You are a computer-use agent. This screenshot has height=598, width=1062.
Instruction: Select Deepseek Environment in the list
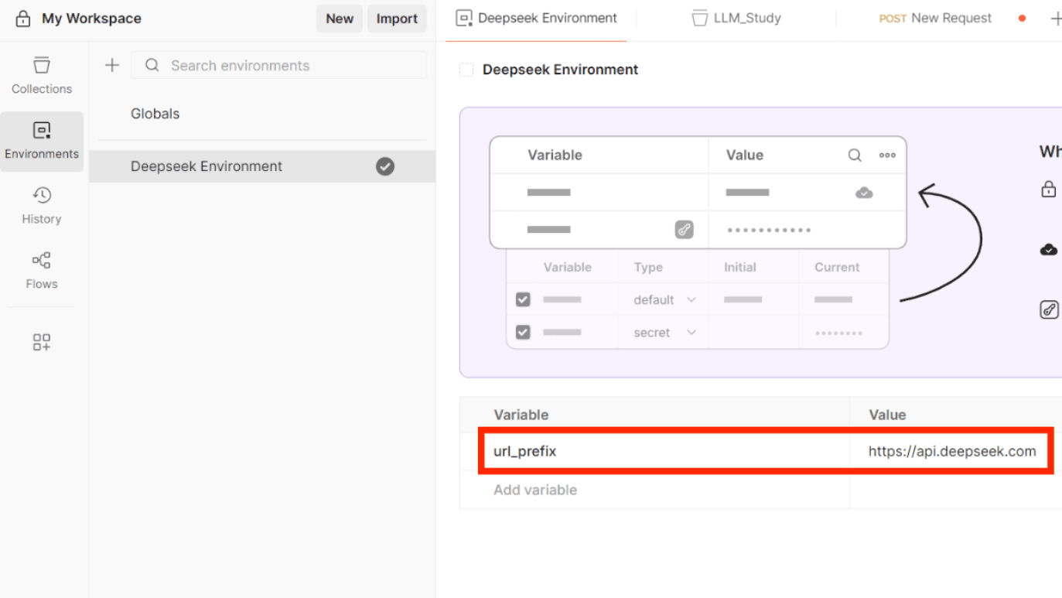pyautogui.click(x=262, y=166)
